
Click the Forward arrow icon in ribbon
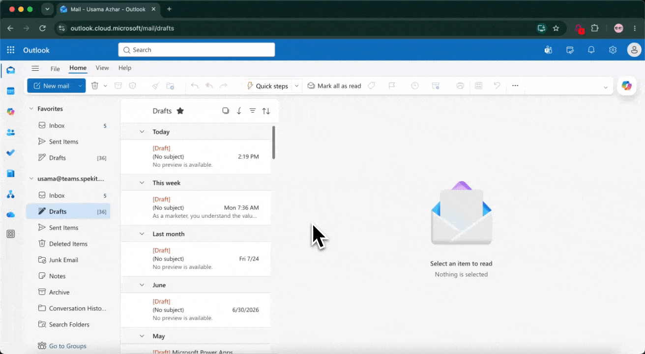[x=223, y=86]
